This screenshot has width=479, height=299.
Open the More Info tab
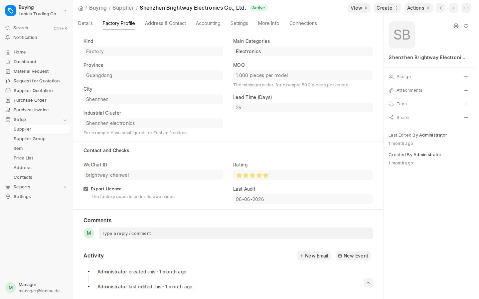269,23
